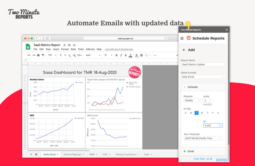Open the Data menu
This screenshot has width=255, height=166.
tap(73, 49)
